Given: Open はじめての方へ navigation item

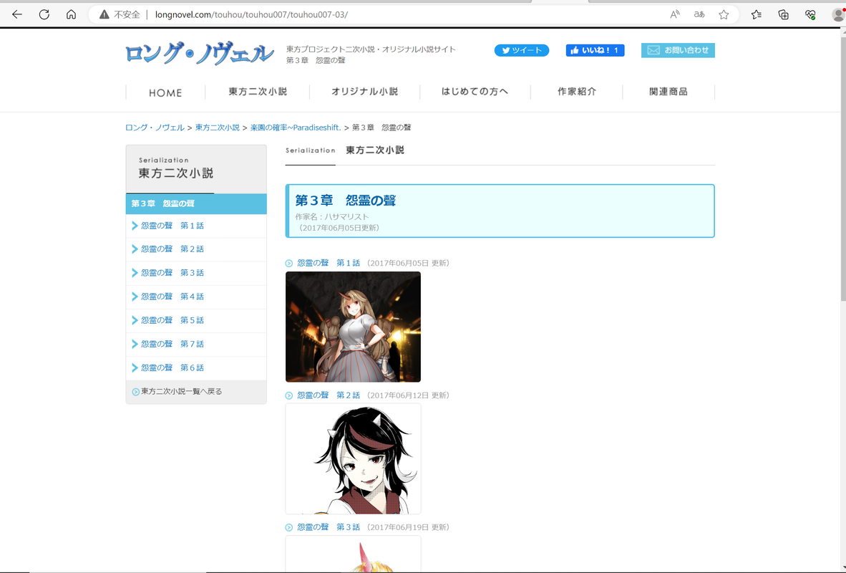Looking at the screenshot, I should 475,92.
